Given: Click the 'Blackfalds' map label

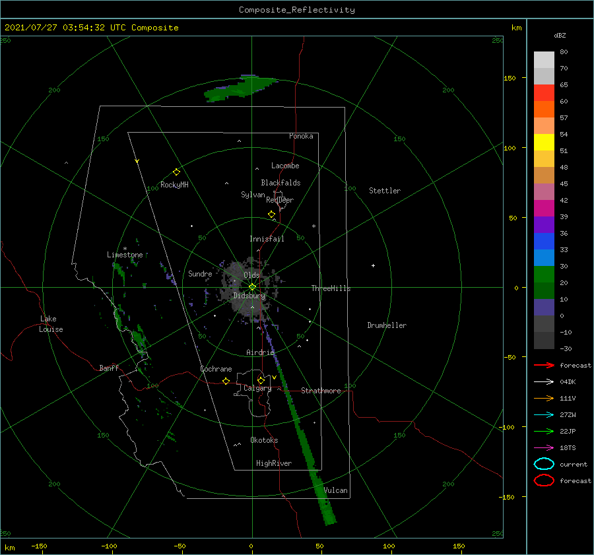Looking at the screenshot, I should point(280,183).
